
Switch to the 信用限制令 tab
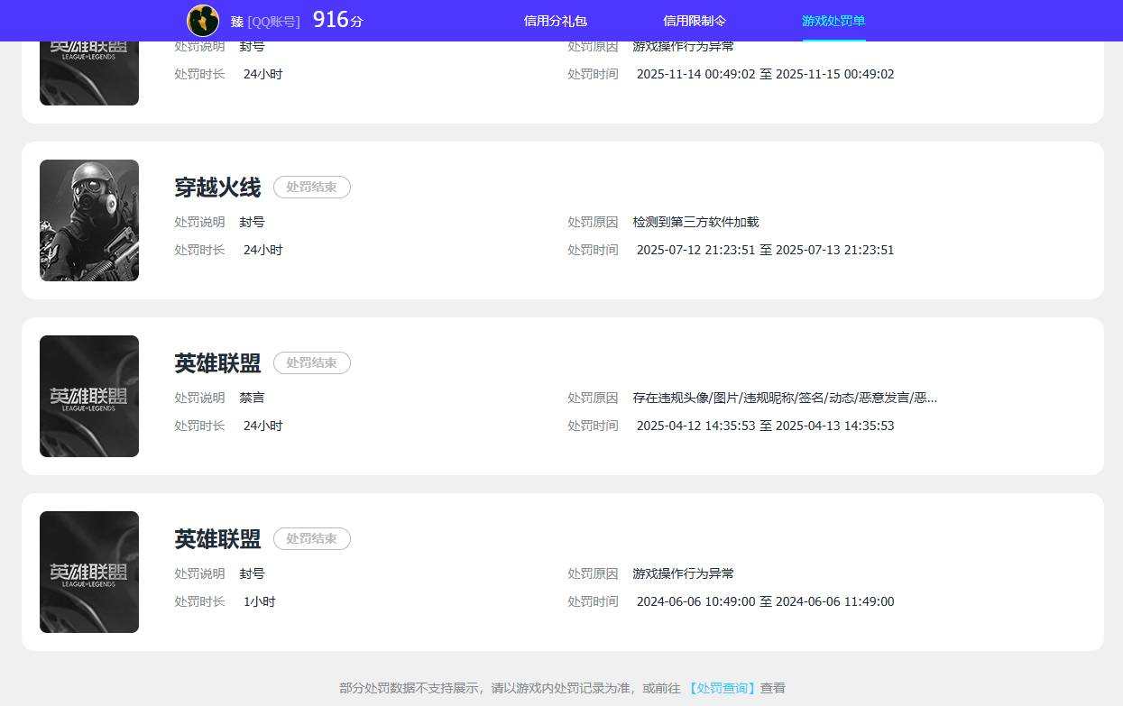(x=695, y=21)
